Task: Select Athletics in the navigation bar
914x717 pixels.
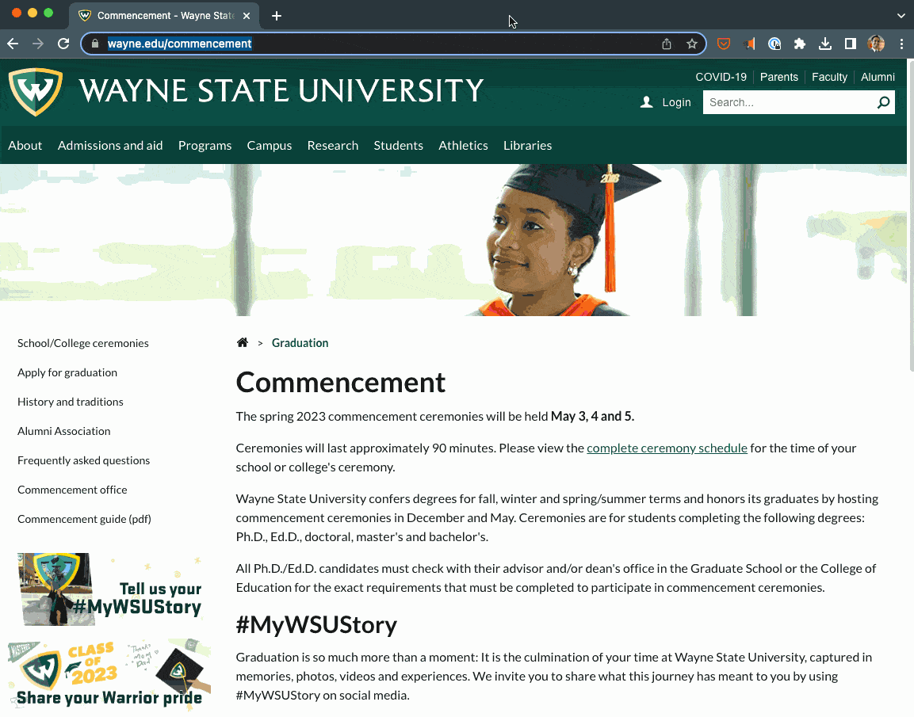Action: point(463,146)
